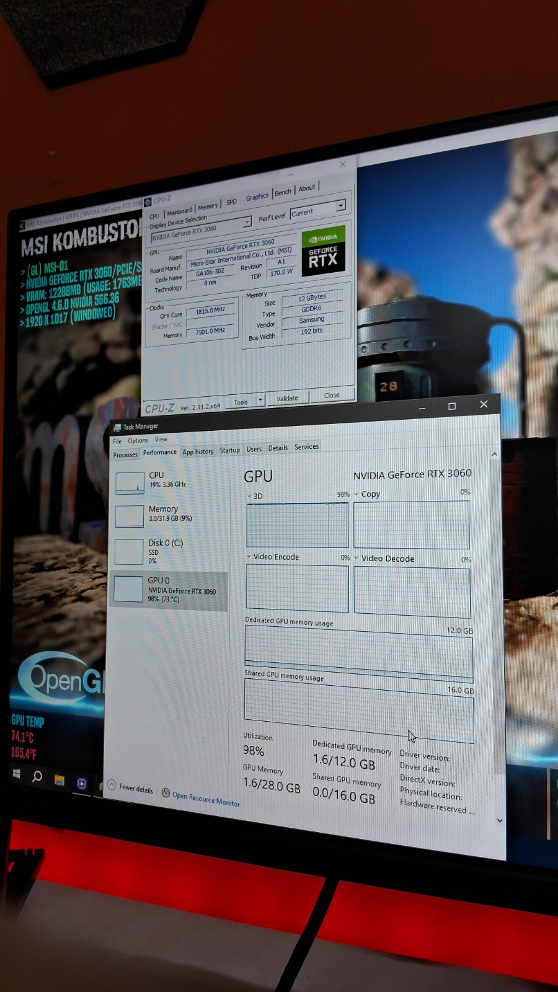The image size is (558, 992).
Task: Open taskbar Search magnifier
Action: (37, 776)
